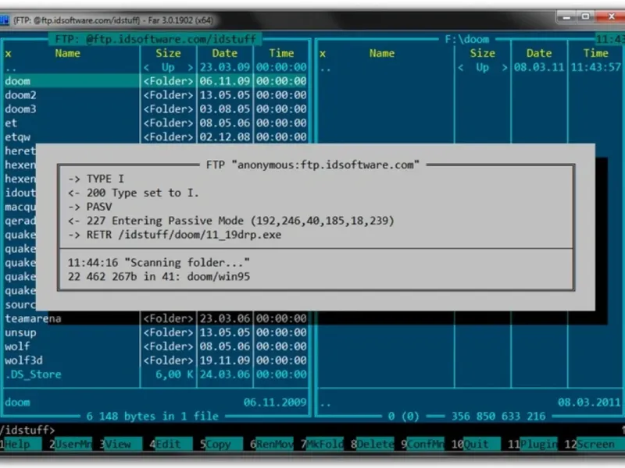
Task: Click the idout folder row
Action: 20,193
